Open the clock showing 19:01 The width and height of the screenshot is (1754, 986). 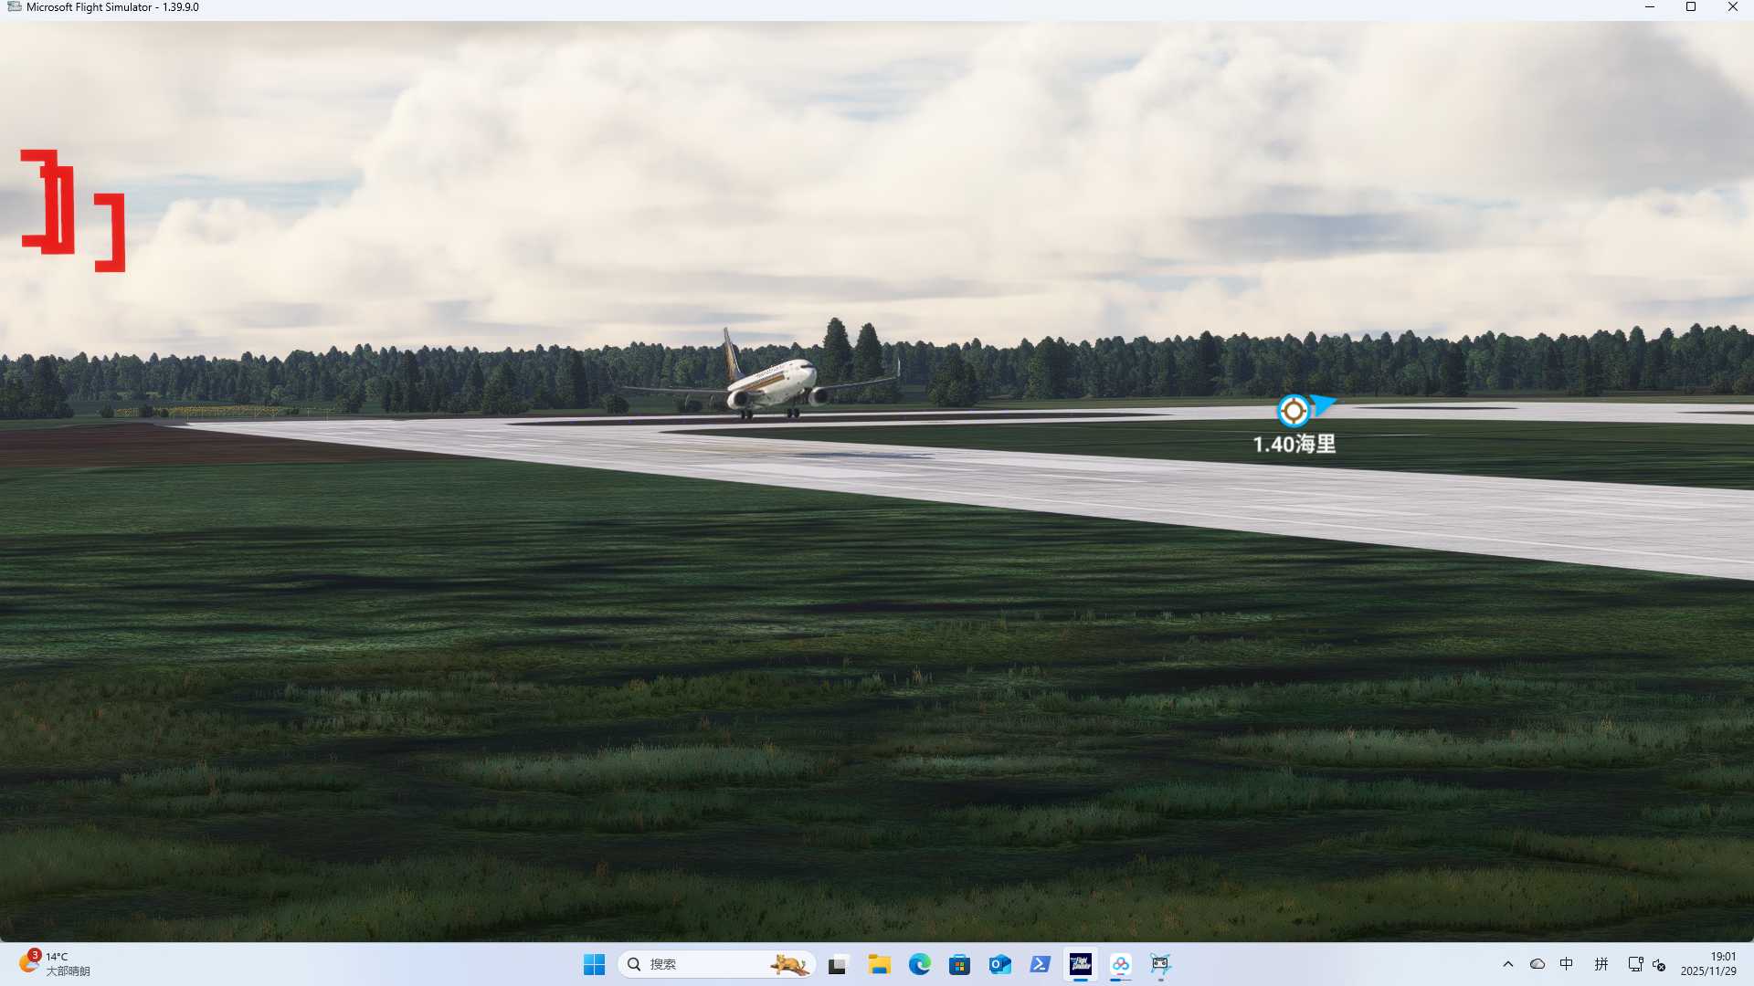coord(1709,964)
